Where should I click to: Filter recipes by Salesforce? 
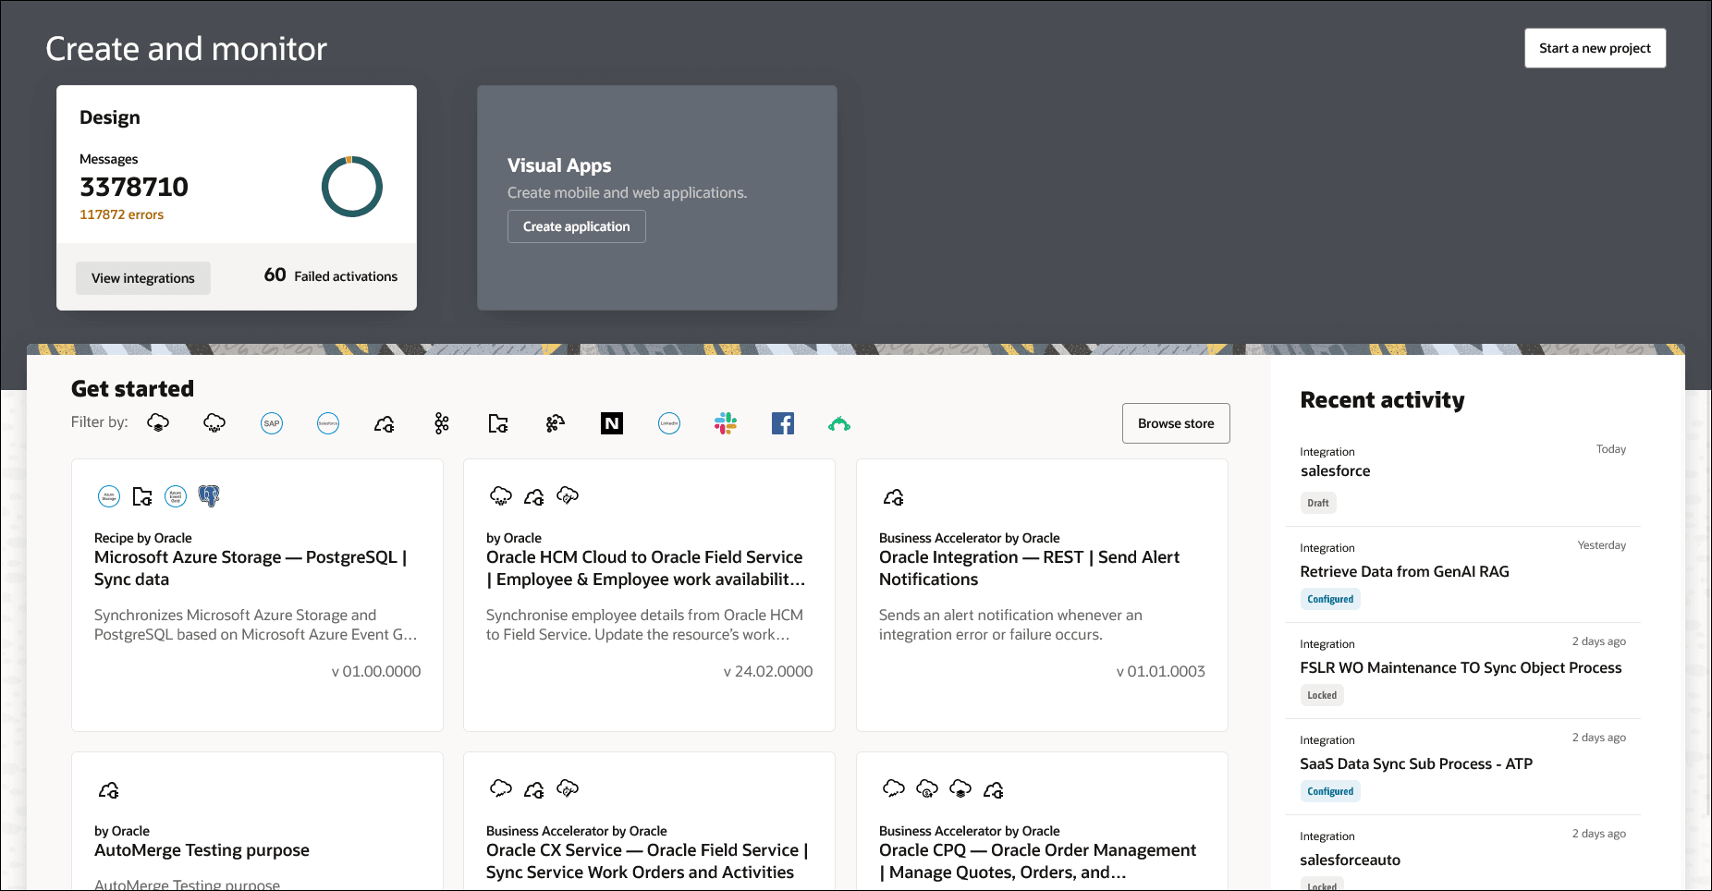(328, 423)
